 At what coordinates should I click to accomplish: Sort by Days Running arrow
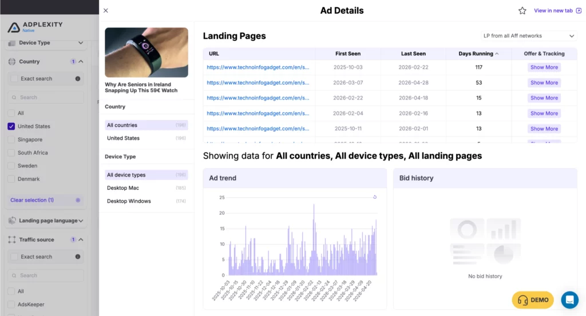[497, 54]
